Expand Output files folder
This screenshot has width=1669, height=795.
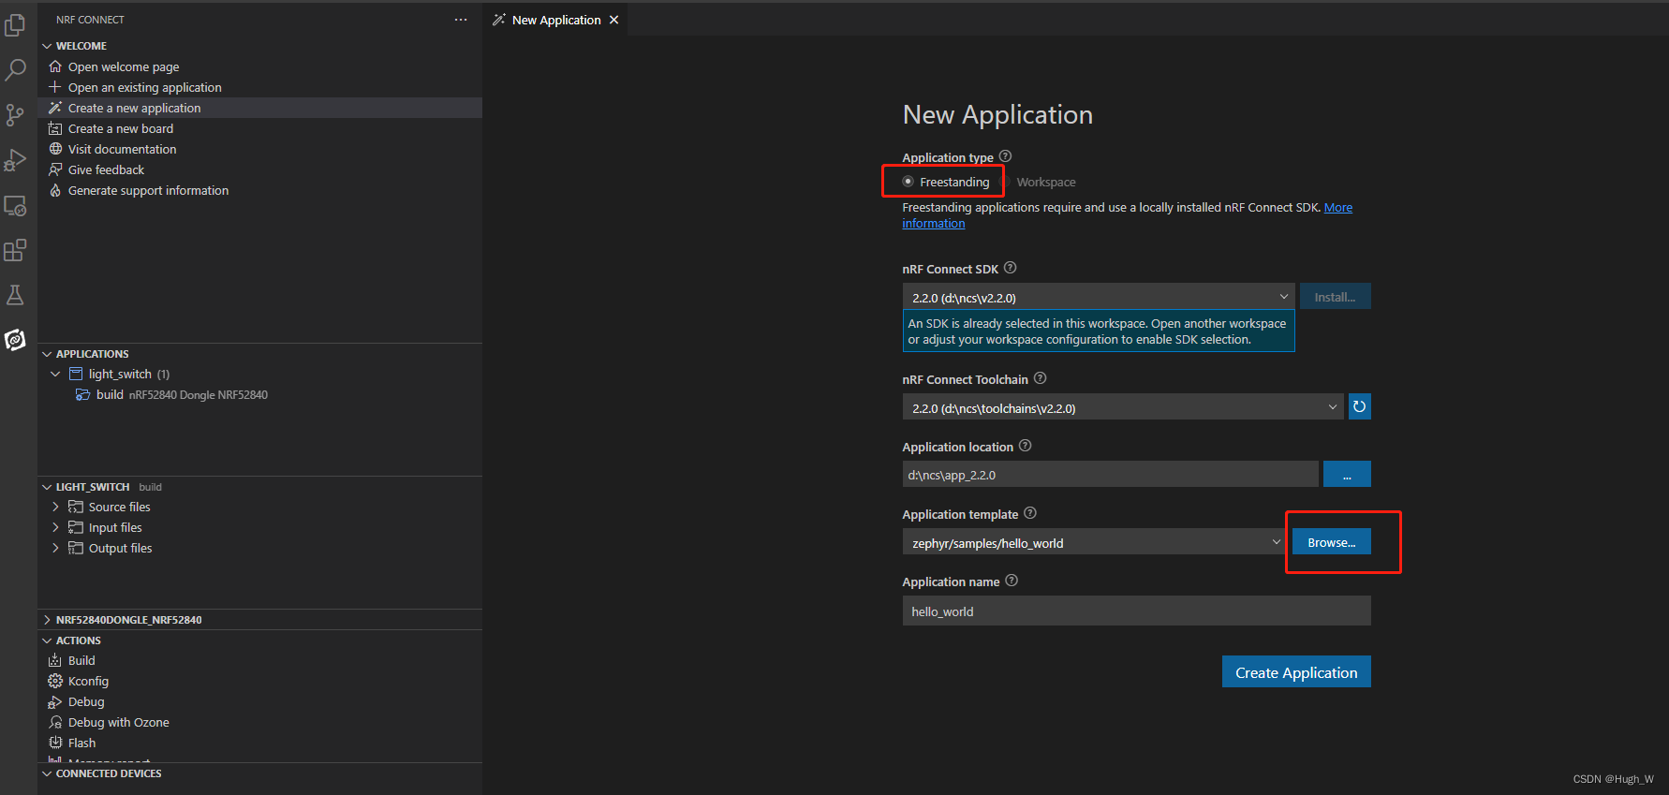pyautogui.click(x=55, y=548)
